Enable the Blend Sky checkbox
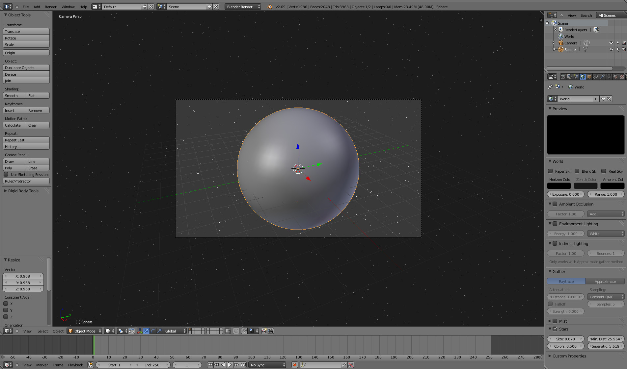Viewport: 627px width, 369px height. click(577, 171)
